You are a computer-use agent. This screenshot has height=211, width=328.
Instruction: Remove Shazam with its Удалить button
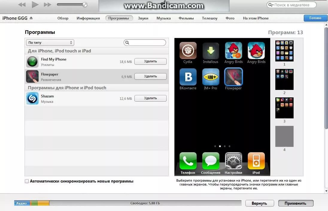(151, 98)
